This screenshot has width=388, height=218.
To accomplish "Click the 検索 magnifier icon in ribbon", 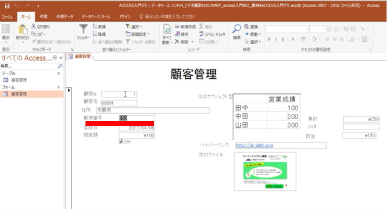I will 236,29.
